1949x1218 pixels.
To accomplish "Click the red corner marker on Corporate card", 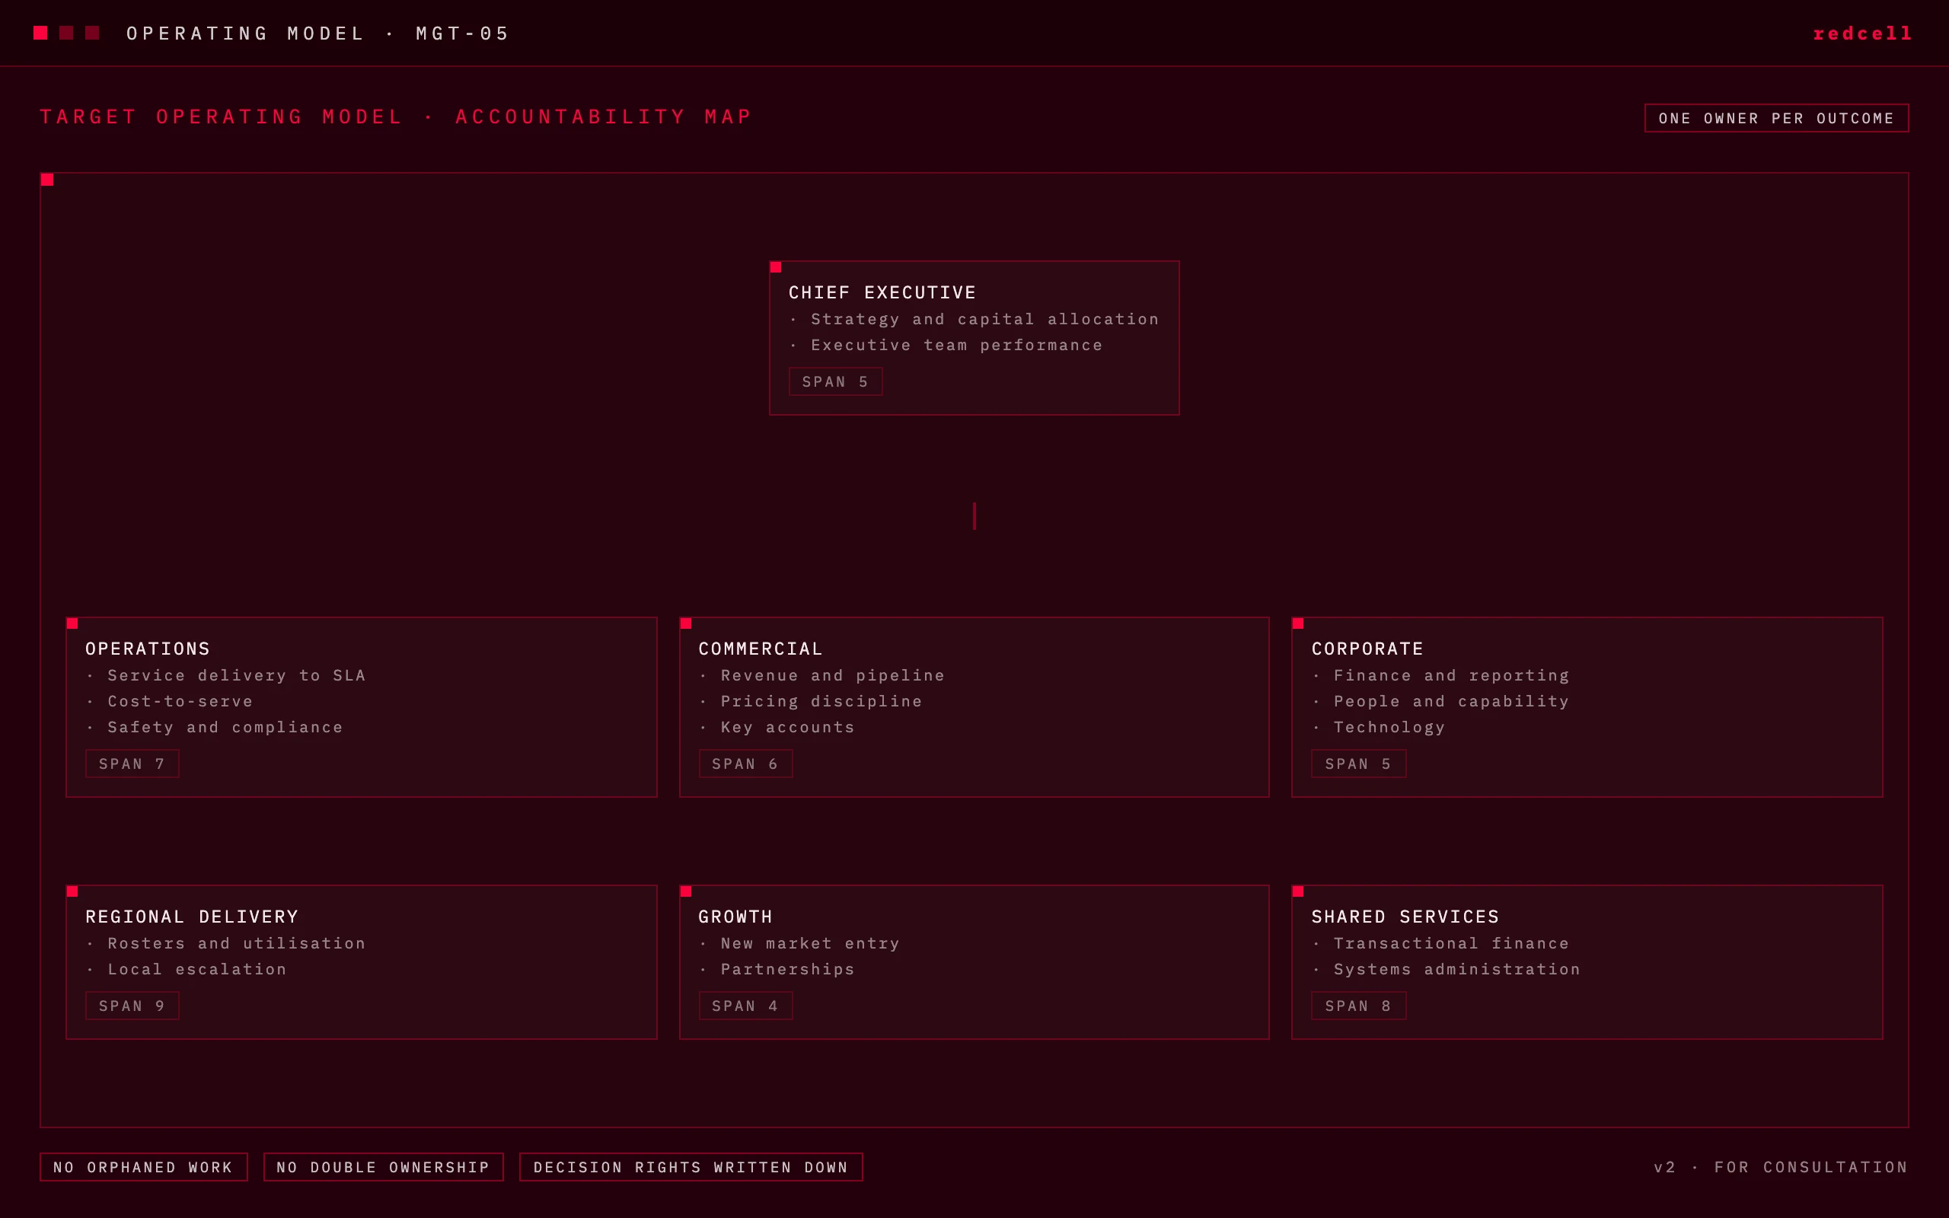I will pos(1297,623).
